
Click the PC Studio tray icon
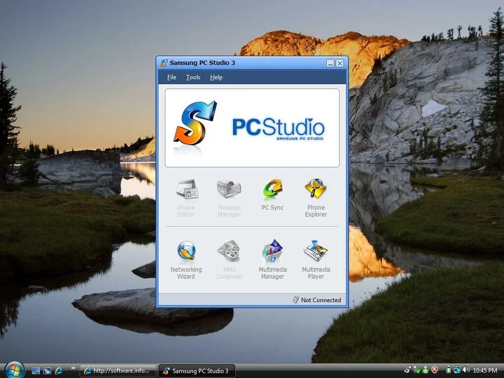pos(408,370)
